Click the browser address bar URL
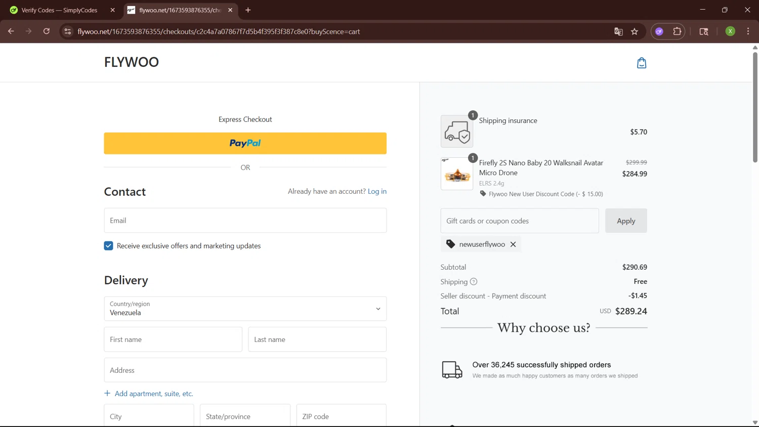Image resolution: width=759 pixels, height=427 pixels. pyautogui.click(x=219, y=31)
